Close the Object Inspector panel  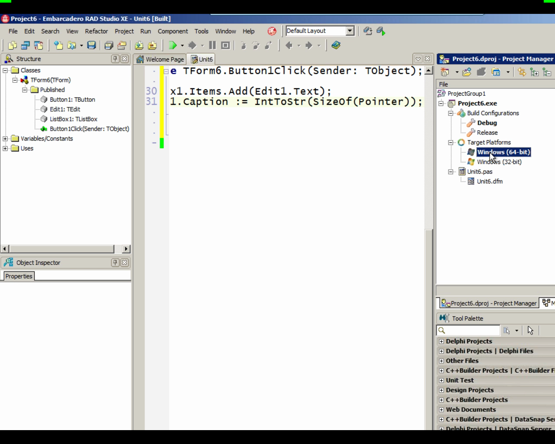124,262
